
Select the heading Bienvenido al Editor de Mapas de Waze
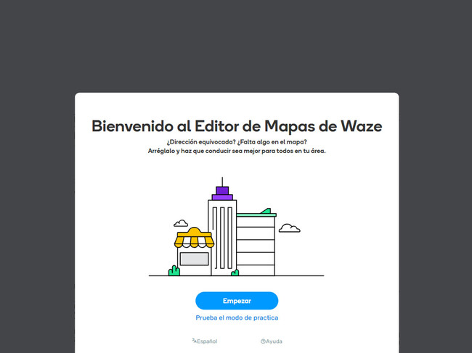(237, 126)
